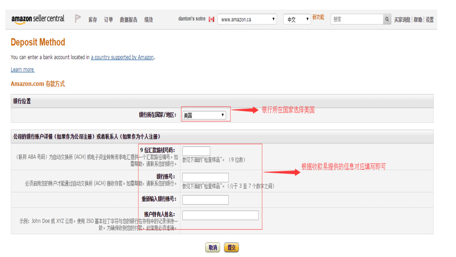
Task: Click the 9-digit routing number input field
Action: coord(196,151)
